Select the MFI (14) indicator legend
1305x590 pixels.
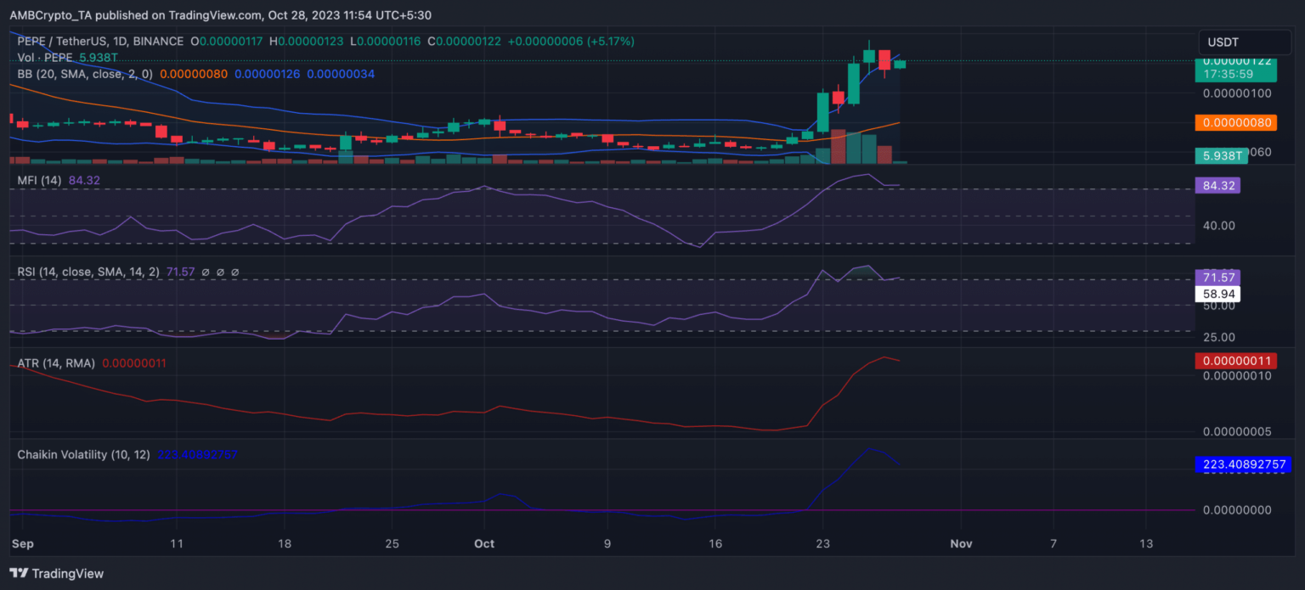click(40, 180)
